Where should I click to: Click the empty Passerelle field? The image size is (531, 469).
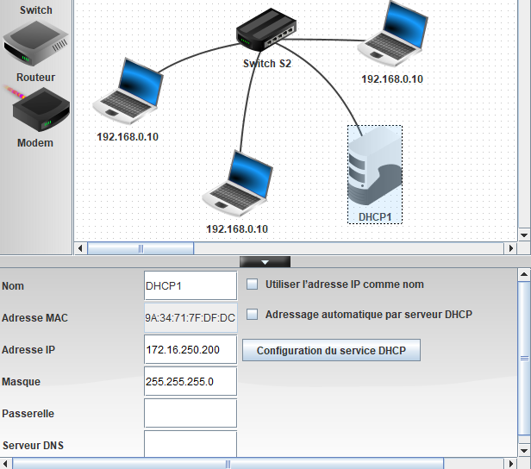click(190, 413)
